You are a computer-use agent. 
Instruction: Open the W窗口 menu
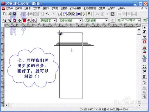tap(111, 9)
